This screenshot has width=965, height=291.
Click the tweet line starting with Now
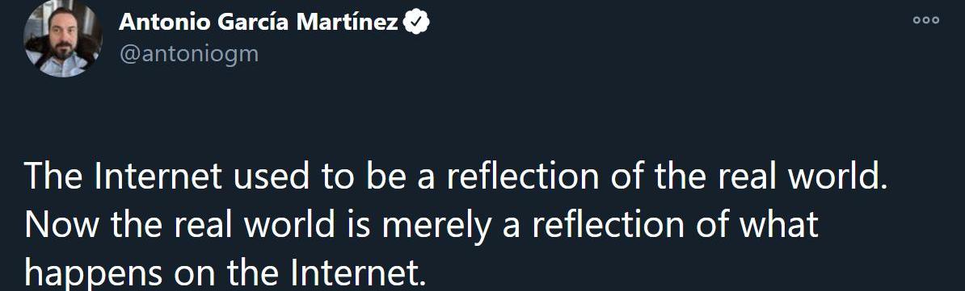[x=422, y=225]
